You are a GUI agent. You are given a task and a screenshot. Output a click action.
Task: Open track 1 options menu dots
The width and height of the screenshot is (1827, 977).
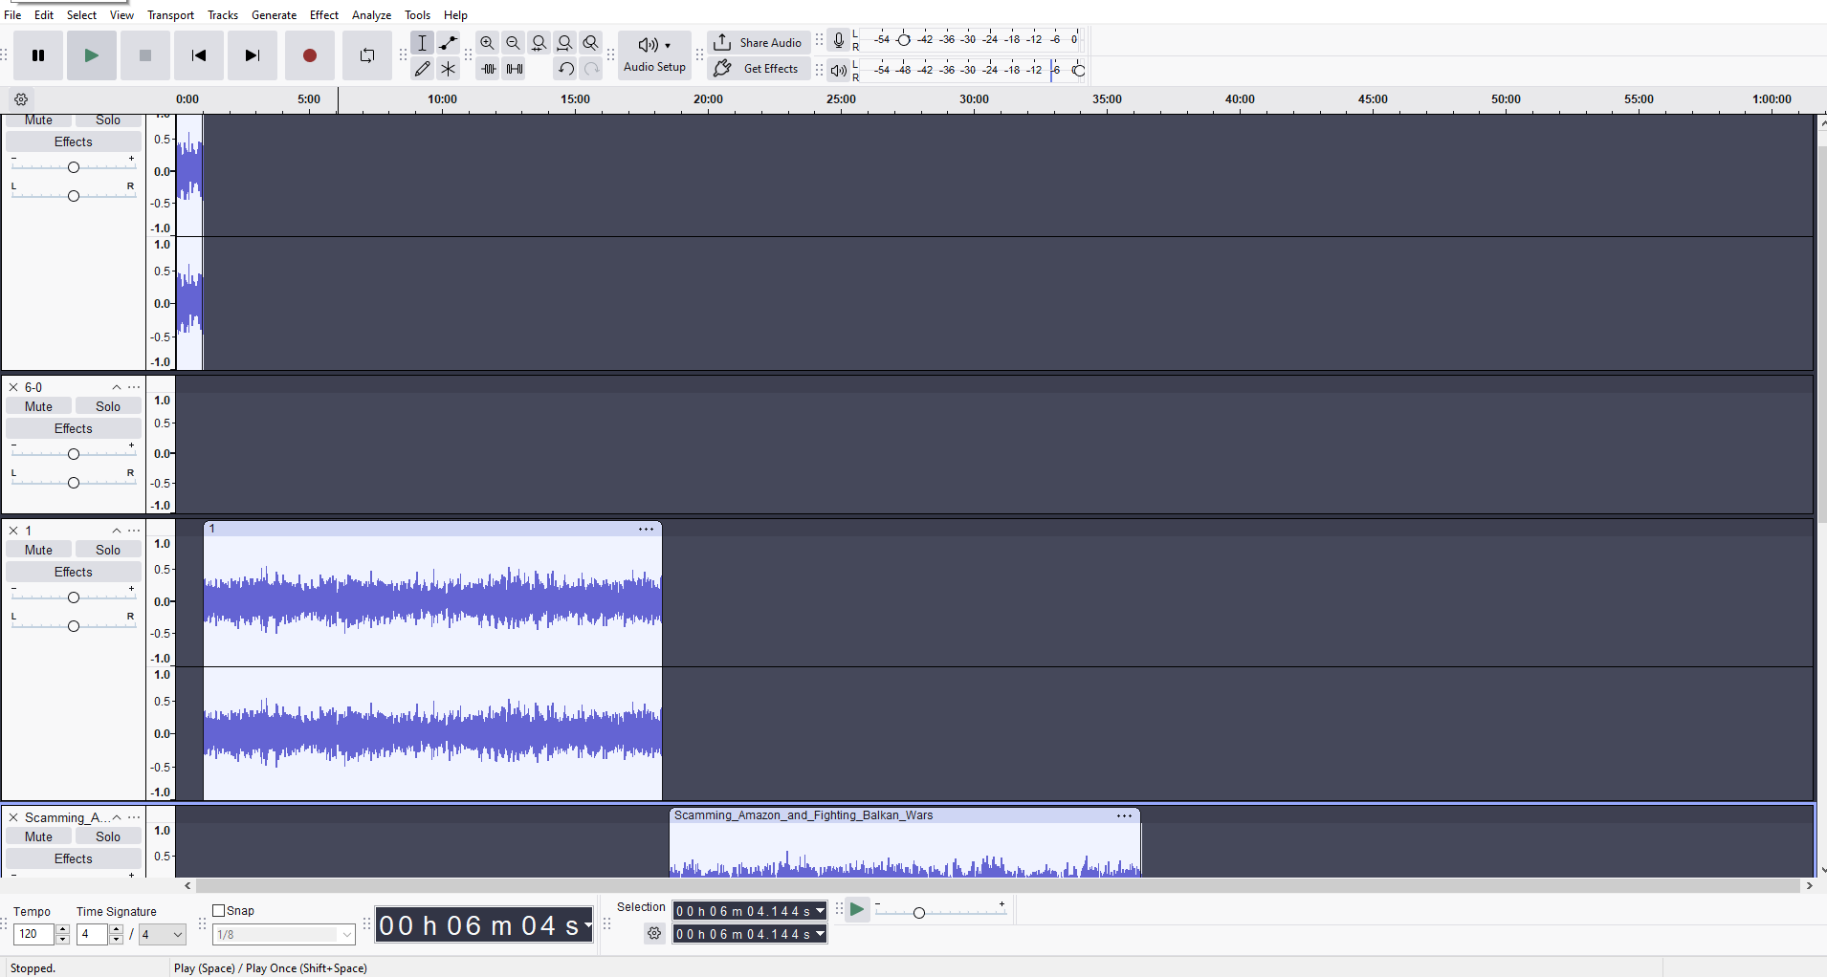click(134, 531)
